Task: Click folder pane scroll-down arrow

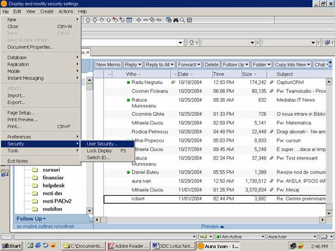Action: pos(90,211)
